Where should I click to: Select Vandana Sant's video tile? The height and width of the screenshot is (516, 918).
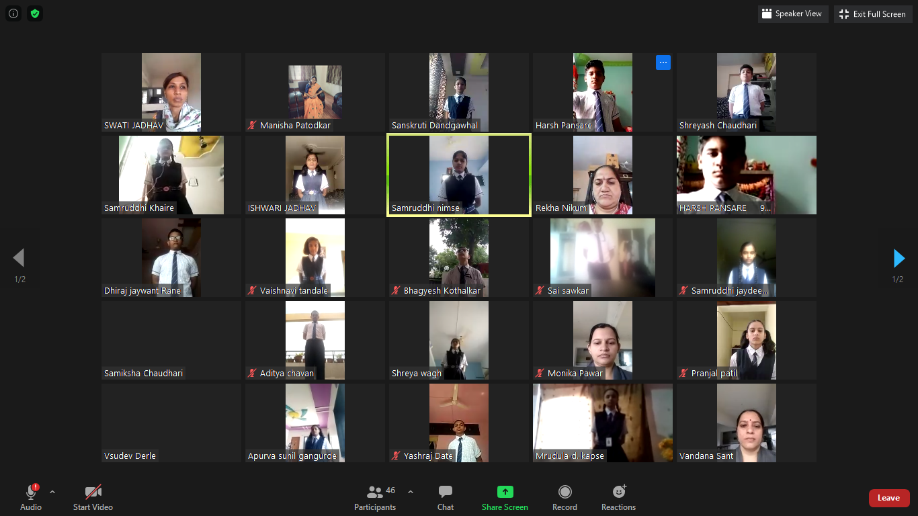[747, 423]
